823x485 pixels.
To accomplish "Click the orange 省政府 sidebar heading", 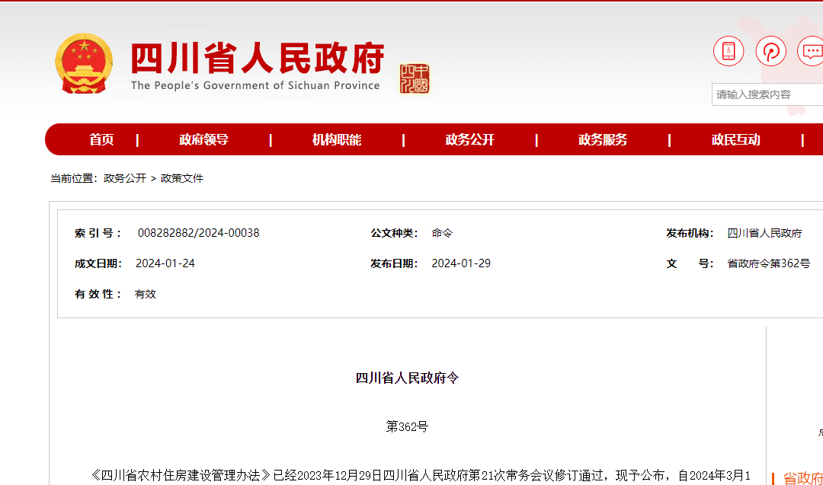I will tap(802, 478).
